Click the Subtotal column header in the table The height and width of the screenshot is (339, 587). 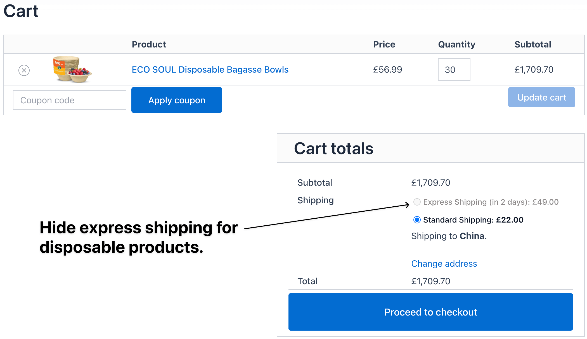coord(532,44)
